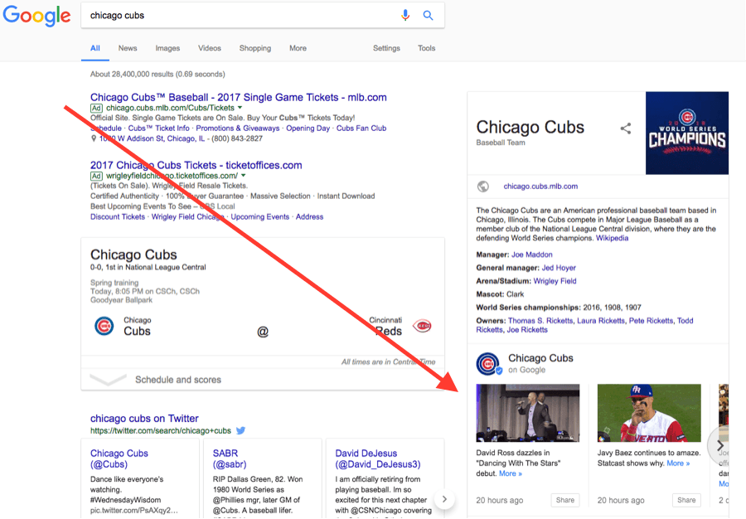The image size is (746, 519).
Task: Click Cincinnati Reds logo in game card
Action: (x=422, y=326)
